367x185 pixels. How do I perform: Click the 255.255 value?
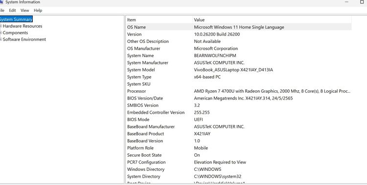pos(202,113)
